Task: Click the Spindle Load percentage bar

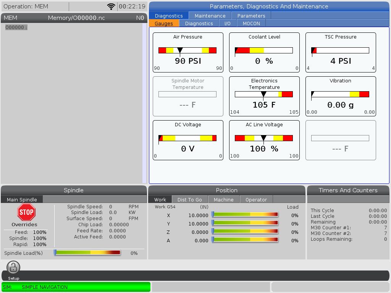Action: [87, 253]
